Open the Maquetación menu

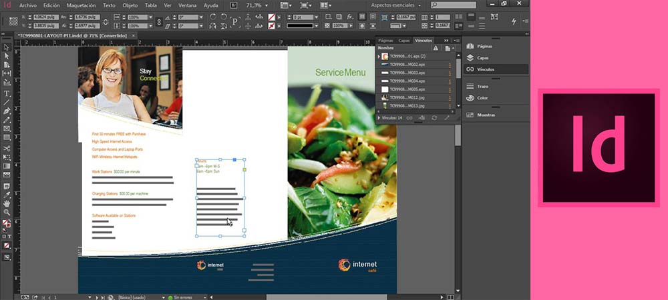[81, 5]
